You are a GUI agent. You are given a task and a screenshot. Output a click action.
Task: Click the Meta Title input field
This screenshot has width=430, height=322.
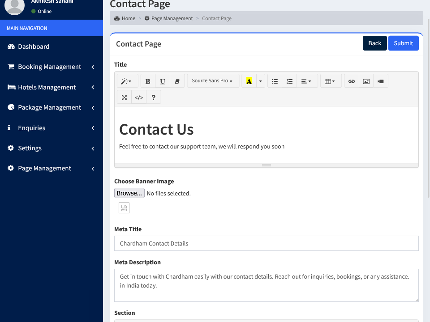[266, 243]
